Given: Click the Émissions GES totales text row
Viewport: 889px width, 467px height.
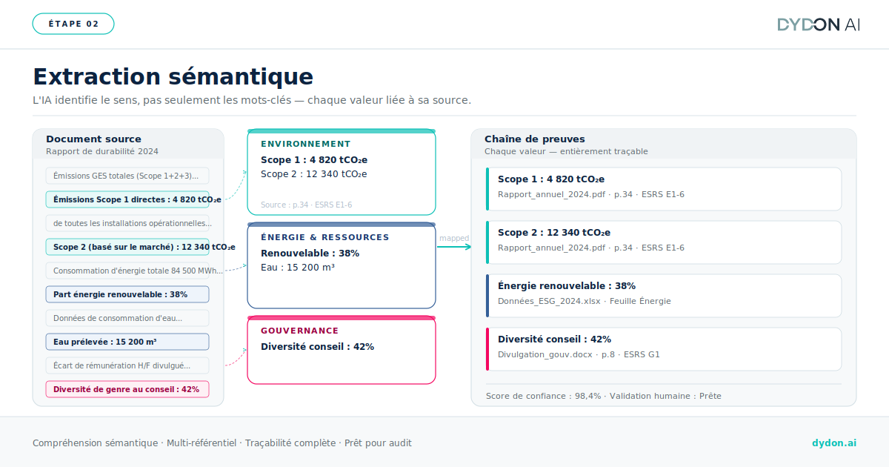Looking at the screenshot, I should pyautogui.click(x=127, y=176).
